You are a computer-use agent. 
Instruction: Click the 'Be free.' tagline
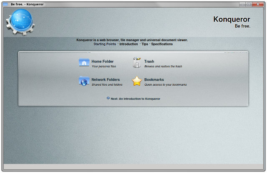tap(242, 26)
